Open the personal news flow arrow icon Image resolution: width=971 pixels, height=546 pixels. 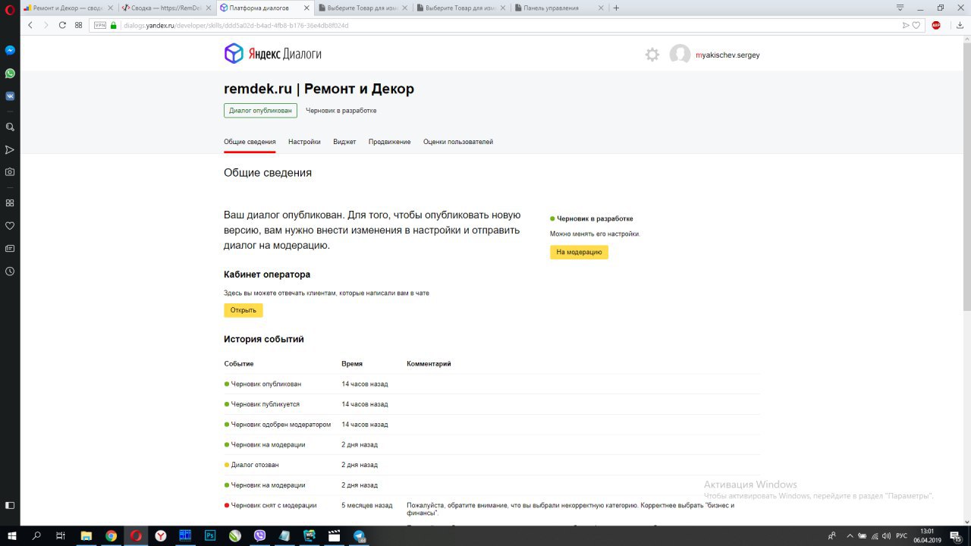point(10,149)
